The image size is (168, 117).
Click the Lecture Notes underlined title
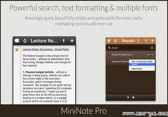(x=46, y=50)
